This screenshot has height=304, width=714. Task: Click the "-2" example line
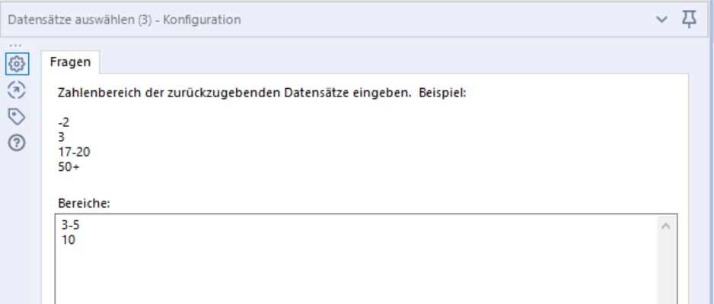click(x=64, y=125)
